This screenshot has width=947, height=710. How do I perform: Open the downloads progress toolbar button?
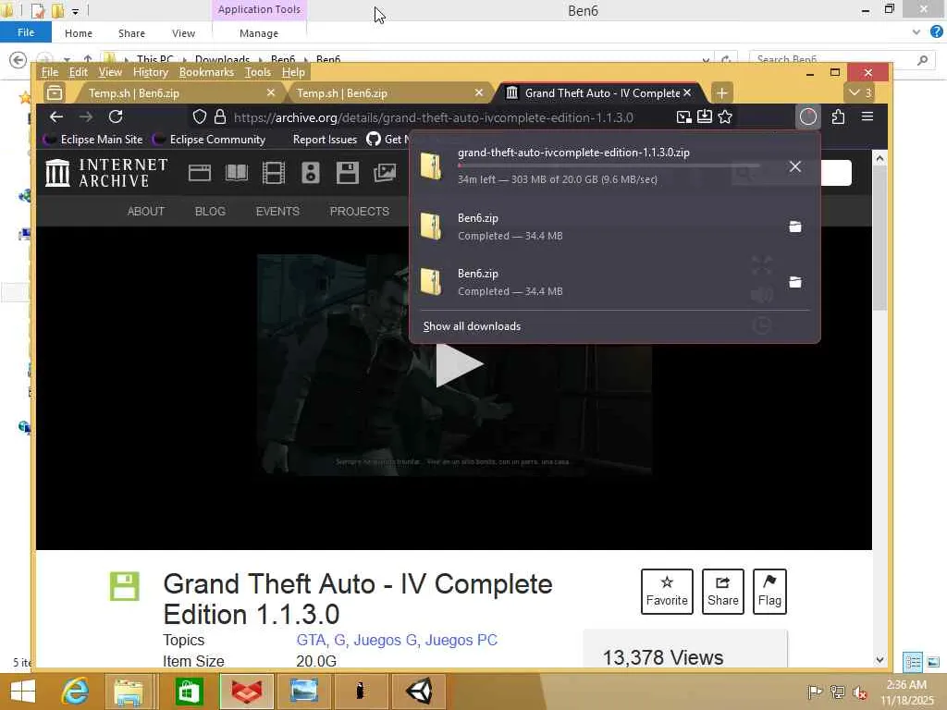click(x=808, y=116)
